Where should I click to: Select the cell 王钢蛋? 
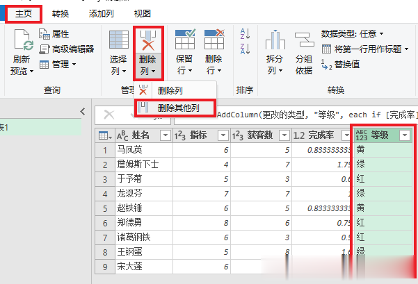coord(144,252)
